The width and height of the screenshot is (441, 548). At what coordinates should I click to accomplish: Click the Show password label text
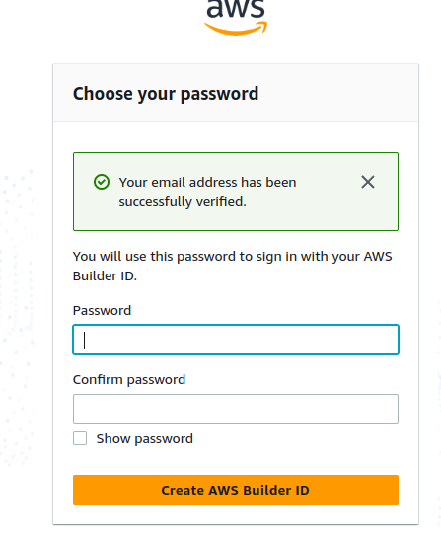(x=145, y=439)
